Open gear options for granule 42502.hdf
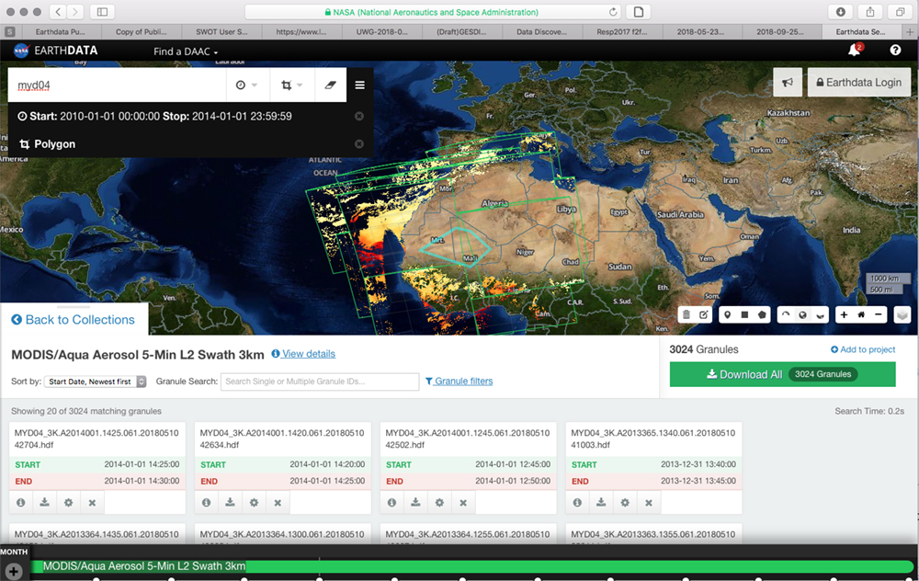Image resolution: width=919 pixels, height=581 pixels. click(439, 503)
